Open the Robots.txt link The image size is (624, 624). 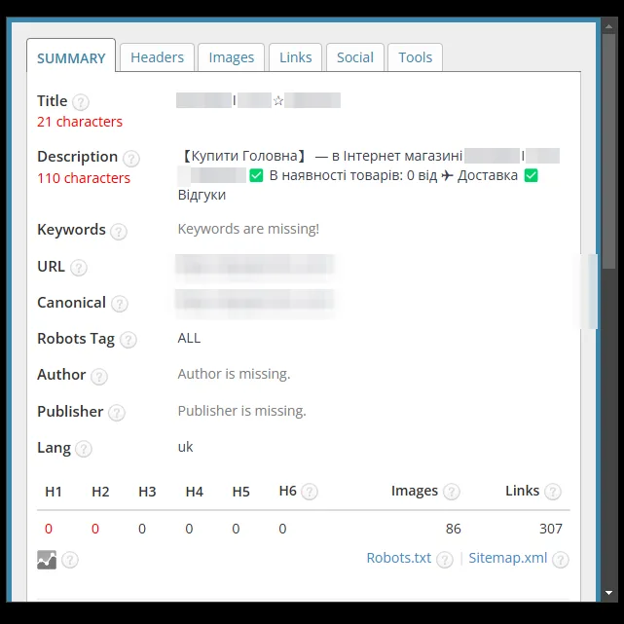pos(399,558)
